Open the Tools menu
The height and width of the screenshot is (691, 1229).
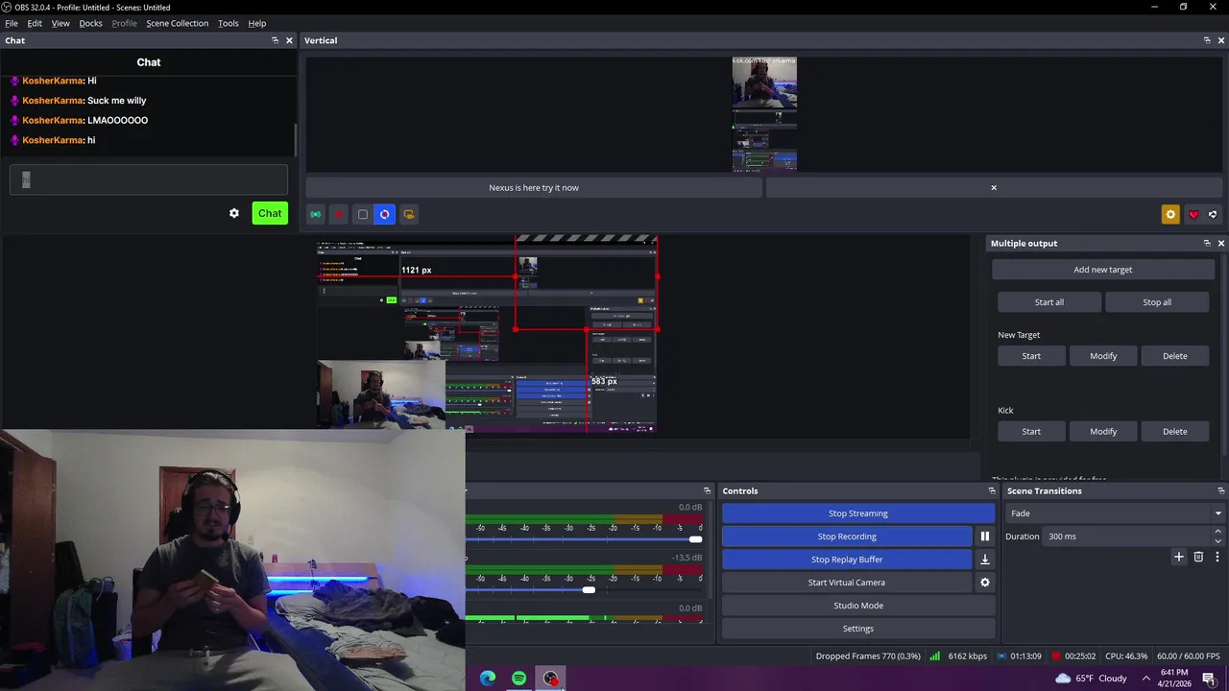tap(229, 23)
